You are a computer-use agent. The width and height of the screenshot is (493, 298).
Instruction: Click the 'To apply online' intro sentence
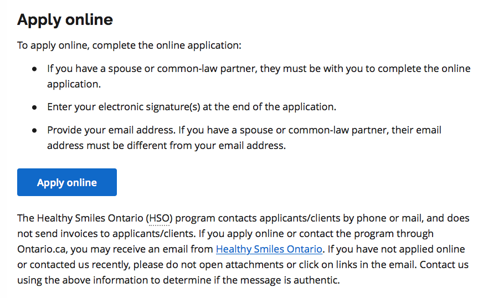tap(129, 45)
